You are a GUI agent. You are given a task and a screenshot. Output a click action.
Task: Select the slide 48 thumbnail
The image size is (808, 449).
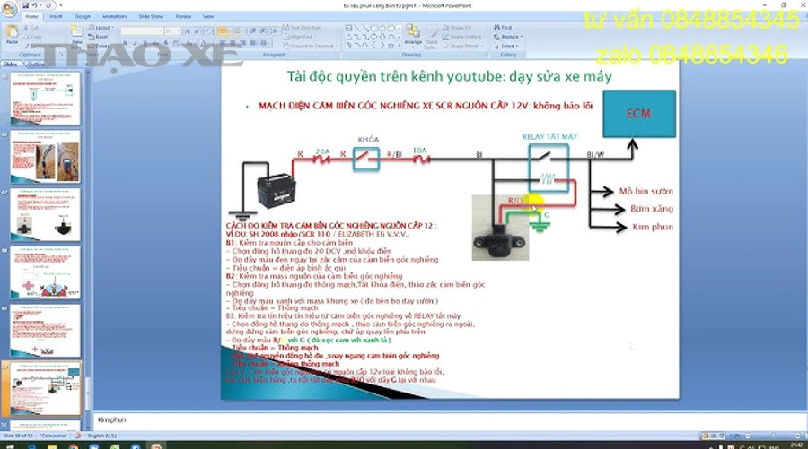tap(46, 272)
